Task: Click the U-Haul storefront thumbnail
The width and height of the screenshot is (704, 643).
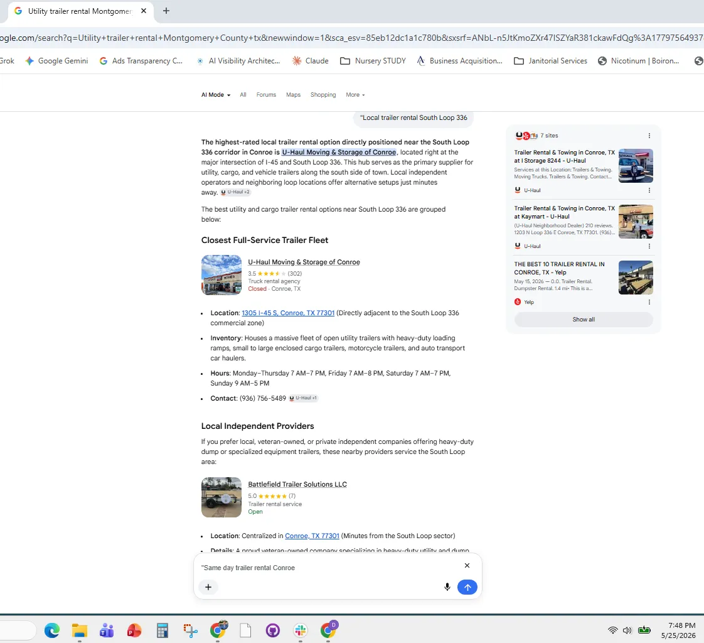Action: point(221,275)
